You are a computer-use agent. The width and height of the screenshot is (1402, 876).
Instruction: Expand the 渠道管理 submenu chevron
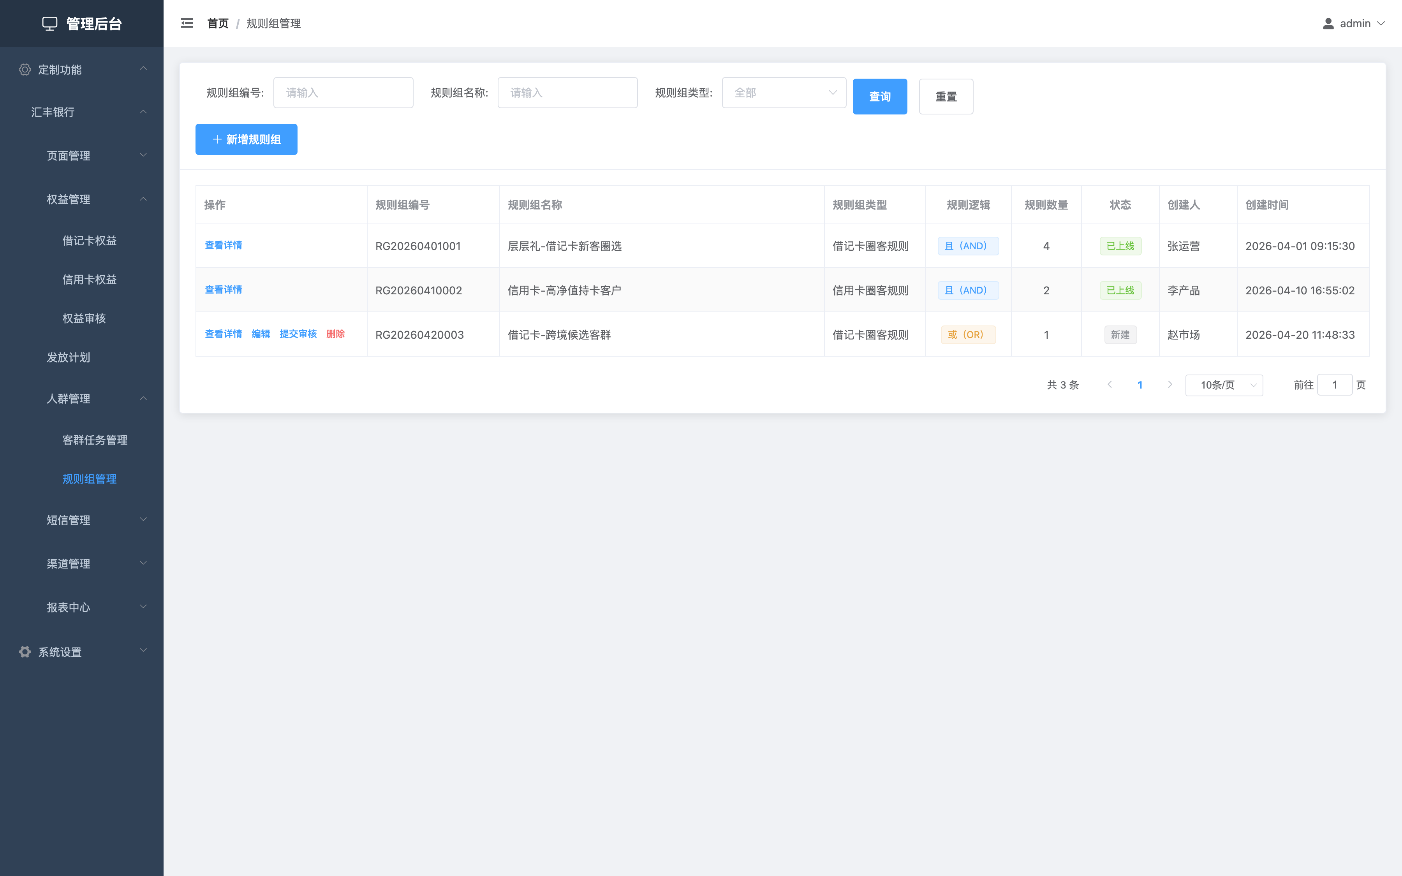tap(143, 563)
